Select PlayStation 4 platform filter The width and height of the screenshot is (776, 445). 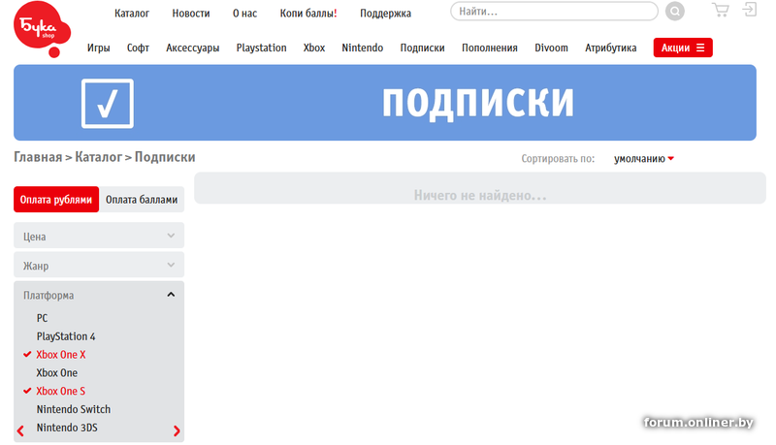click(x=66, y=336)
